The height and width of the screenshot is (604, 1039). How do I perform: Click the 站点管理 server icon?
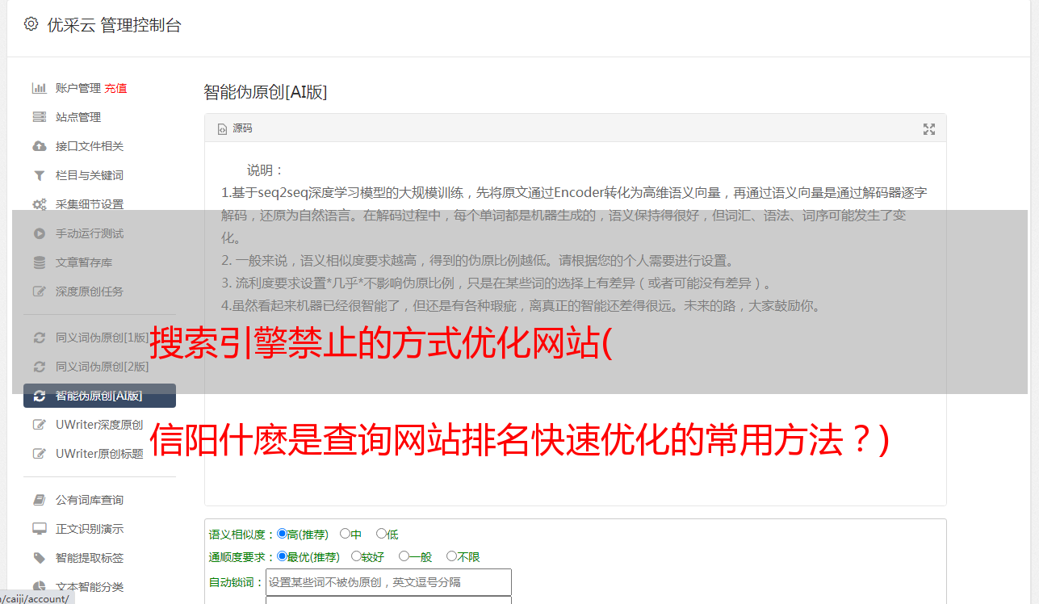coord(39,117)
